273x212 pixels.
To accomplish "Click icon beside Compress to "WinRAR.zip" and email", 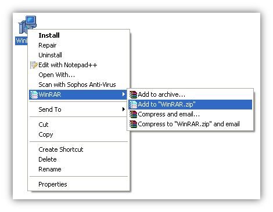I will (x=133, y=124).
